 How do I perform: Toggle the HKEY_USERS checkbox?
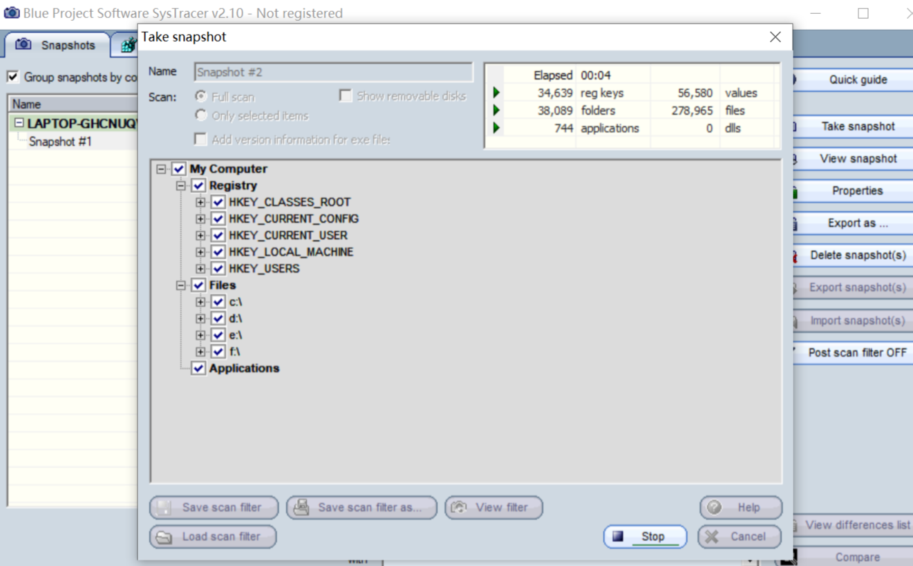click(218, 268)
